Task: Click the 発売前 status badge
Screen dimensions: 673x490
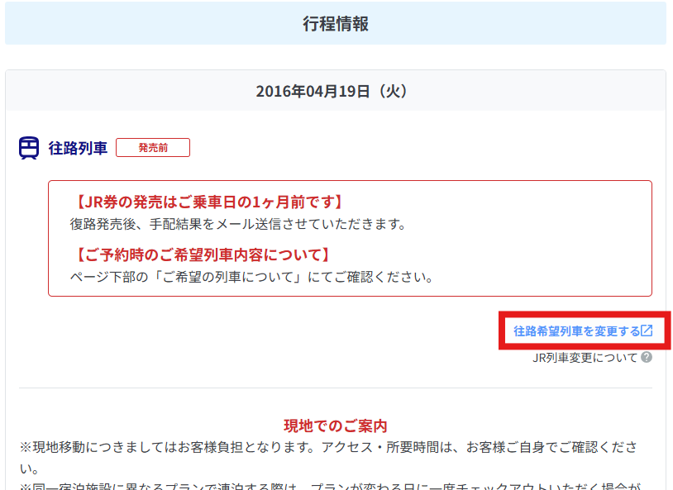Action: click(153, 148)
